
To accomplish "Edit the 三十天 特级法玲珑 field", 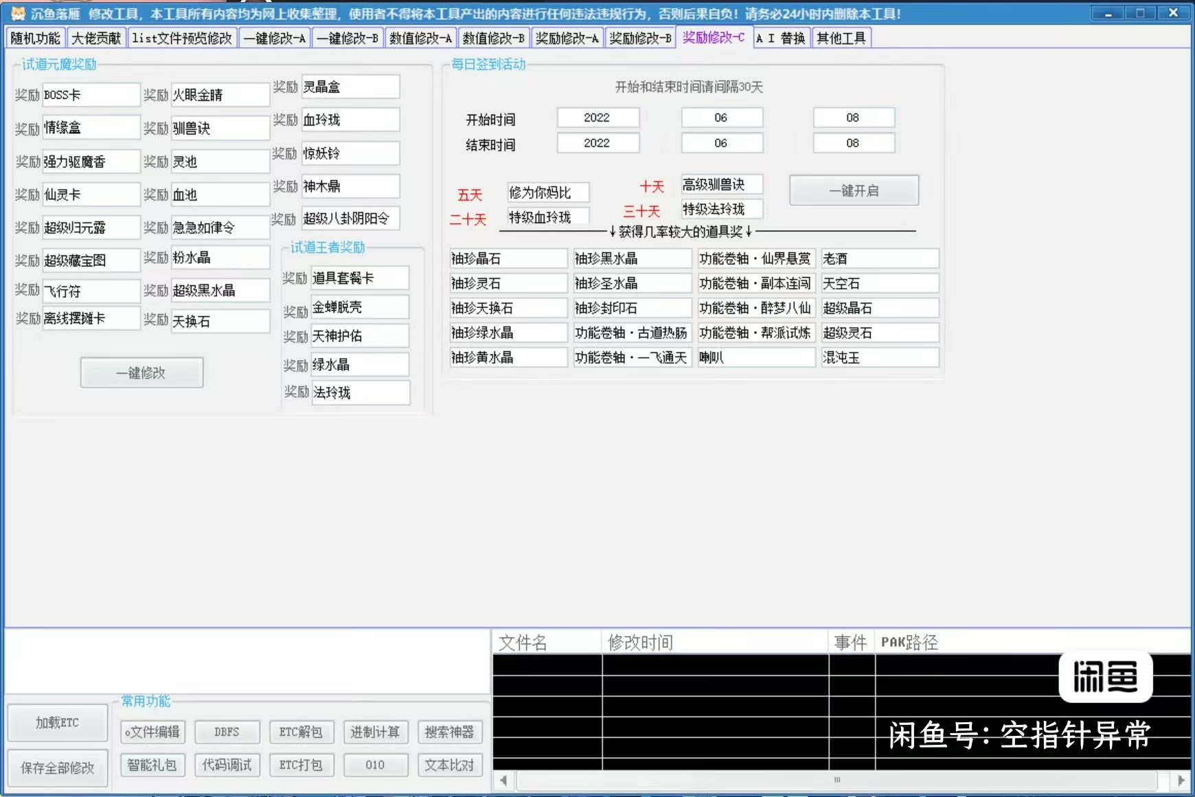I will 722,209.
